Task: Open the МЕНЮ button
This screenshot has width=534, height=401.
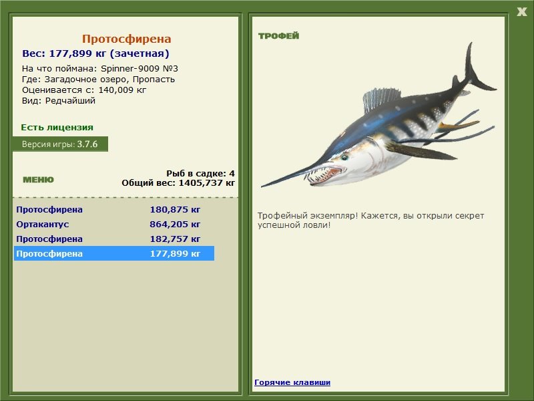Action: pos(38,180)
